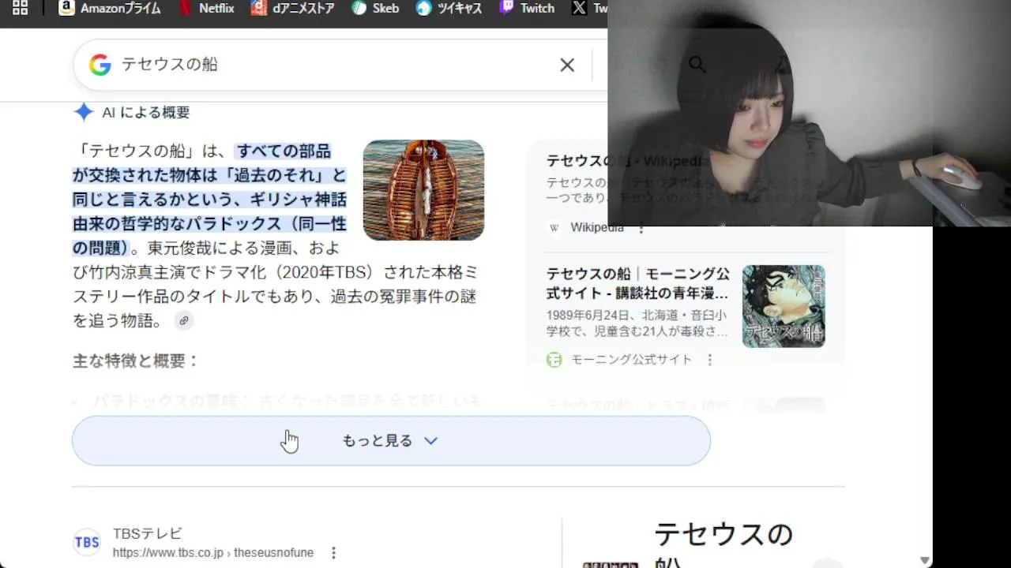Focus the search field containing テセウスの船
The width and height of the screenshot is (1011, 568).
(x=332, y=65)
